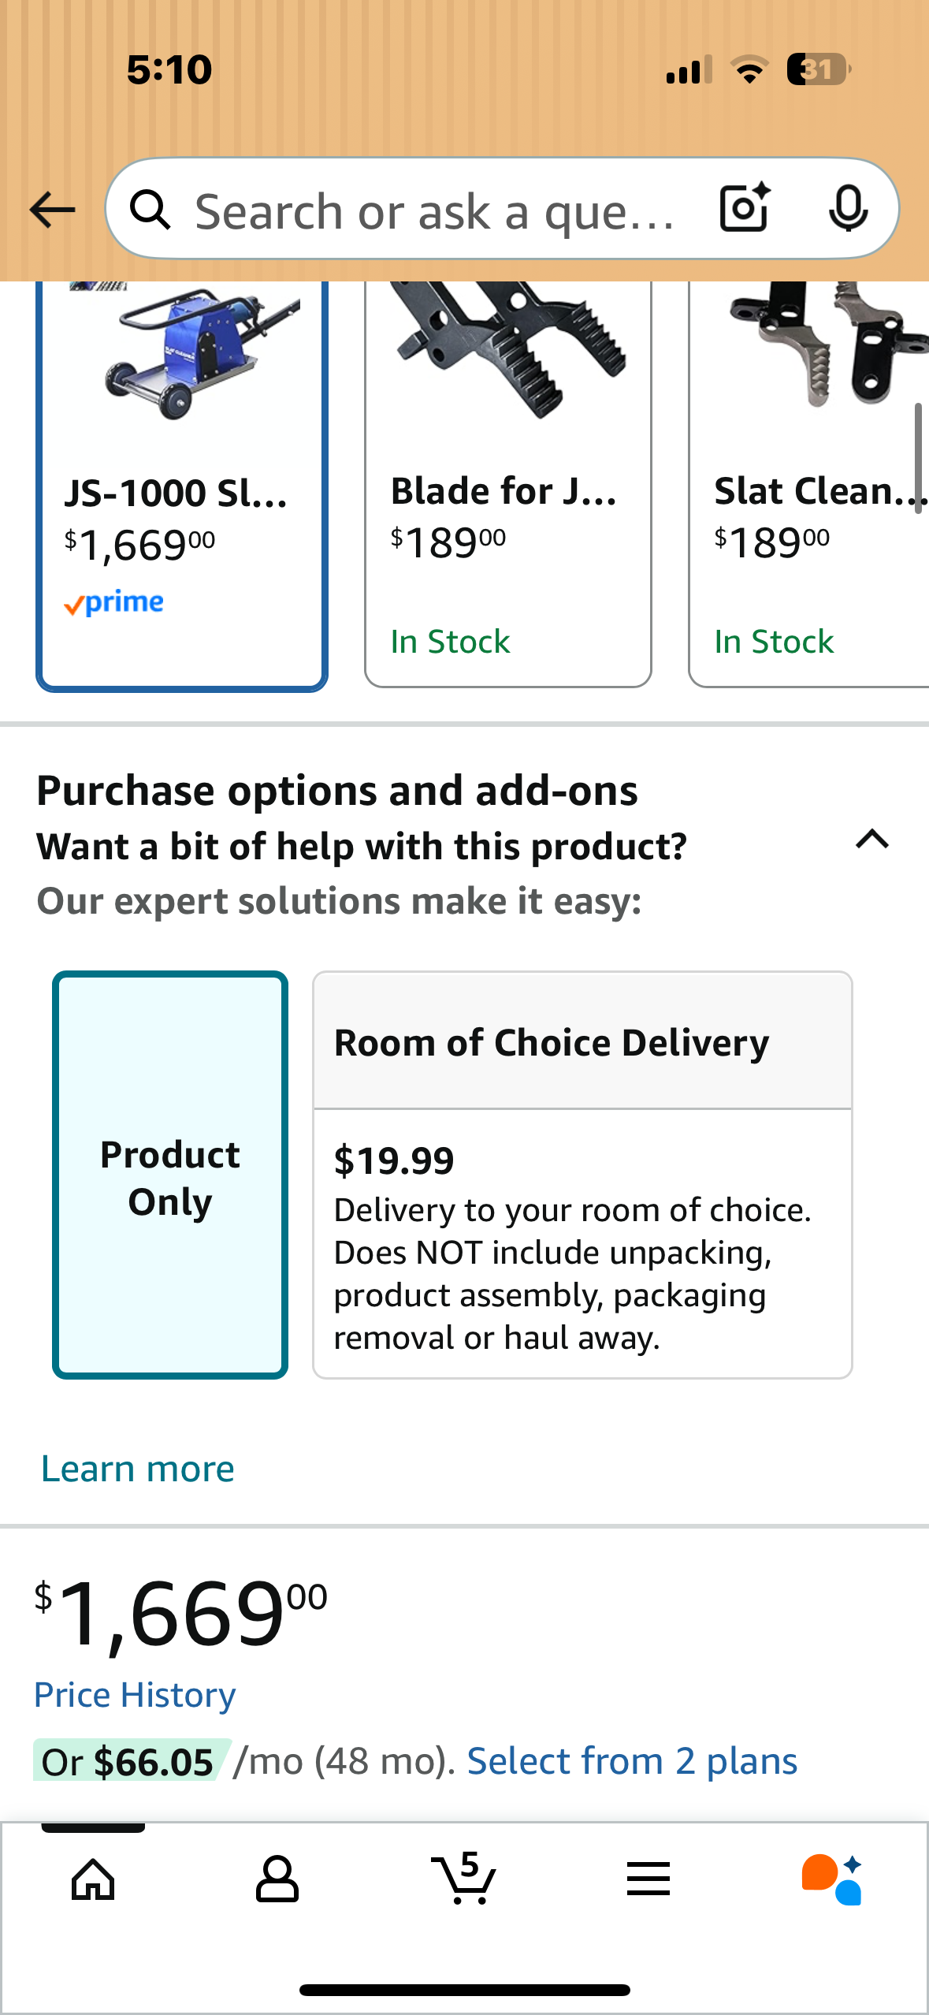Choose the Blade for J... variant card

(507, 485)
